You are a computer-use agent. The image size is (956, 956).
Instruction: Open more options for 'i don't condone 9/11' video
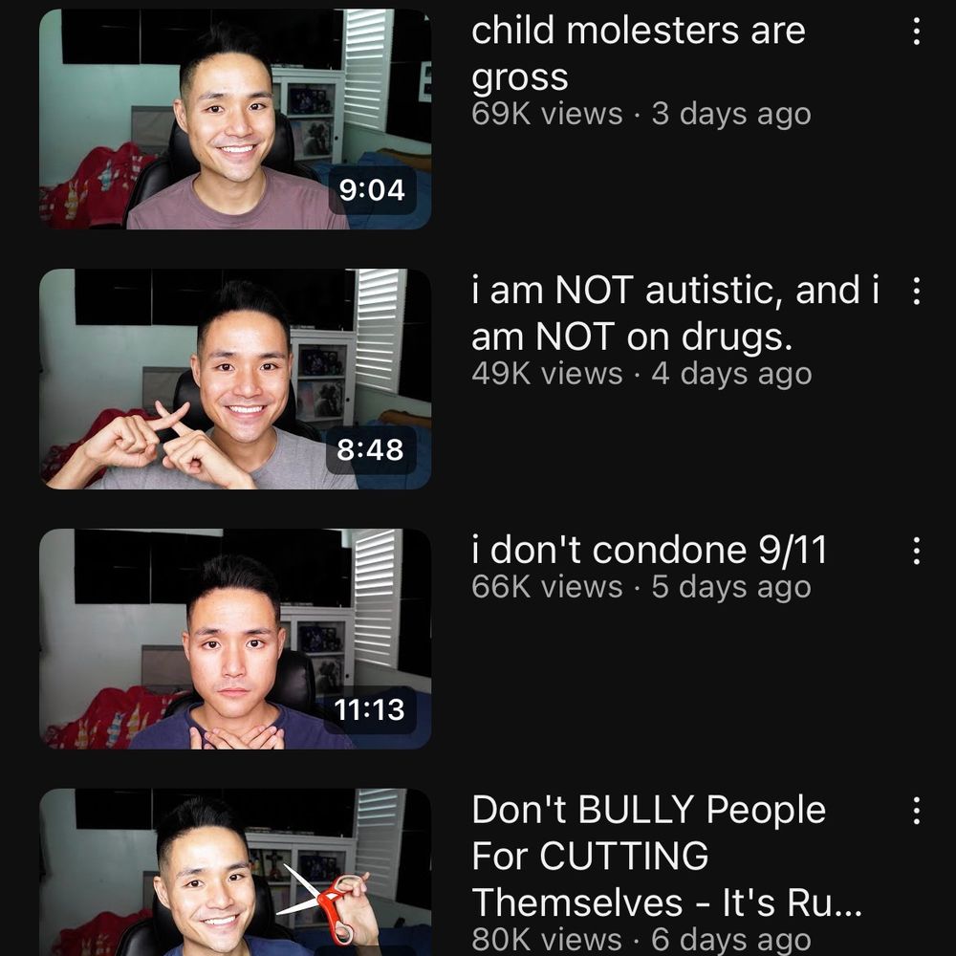tap(916, 551)
